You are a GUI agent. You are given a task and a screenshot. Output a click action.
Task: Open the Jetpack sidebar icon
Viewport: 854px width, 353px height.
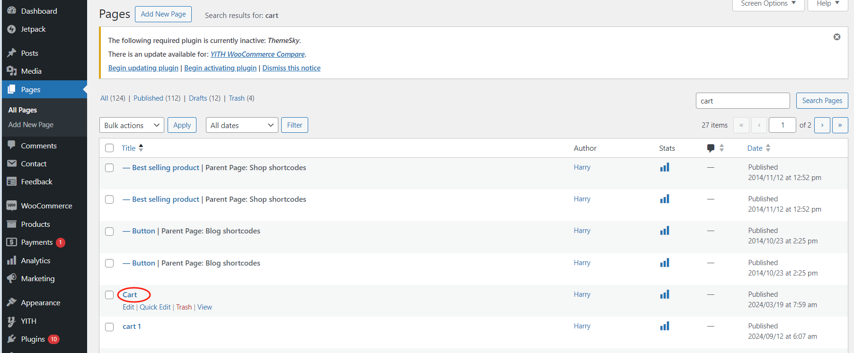point(12,29)
